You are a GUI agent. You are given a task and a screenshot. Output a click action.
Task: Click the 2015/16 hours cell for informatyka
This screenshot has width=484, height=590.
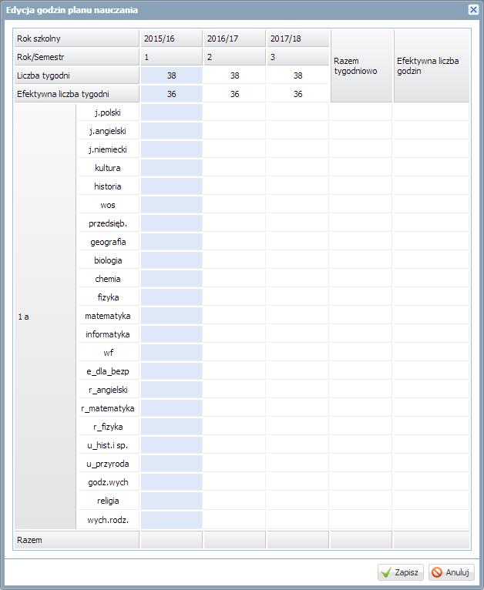point(171,334)
